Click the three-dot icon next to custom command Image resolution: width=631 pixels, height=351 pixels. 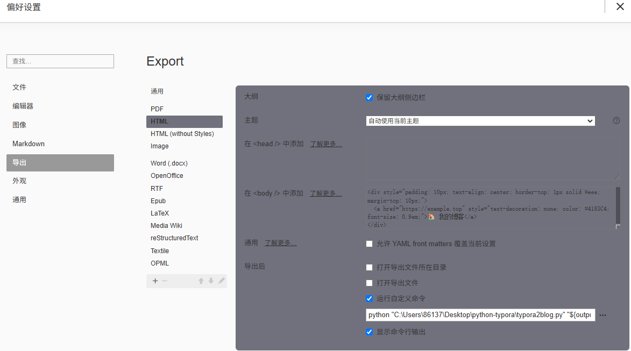(602, 316)
